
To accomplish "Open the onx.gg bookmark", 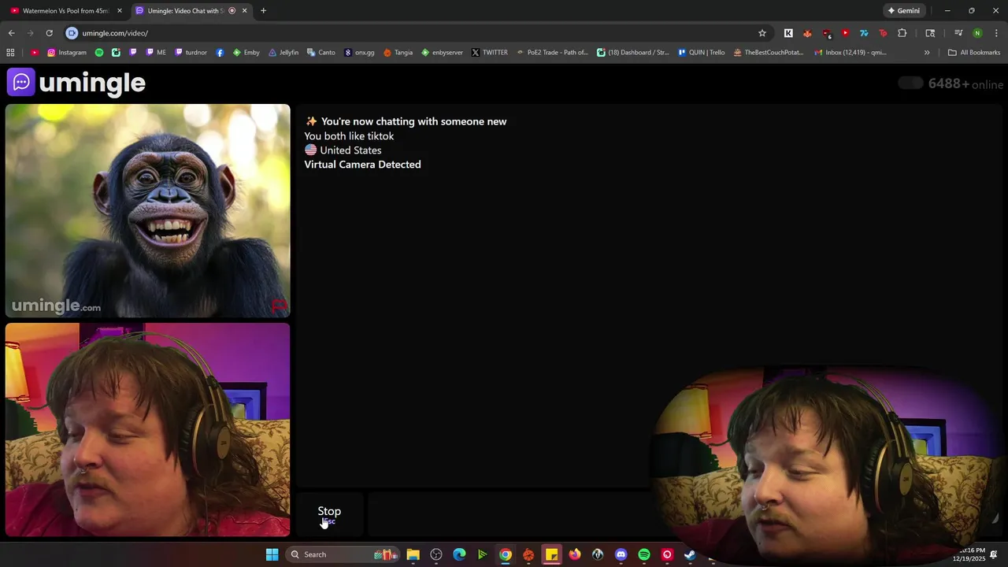I will click(359, 53).
